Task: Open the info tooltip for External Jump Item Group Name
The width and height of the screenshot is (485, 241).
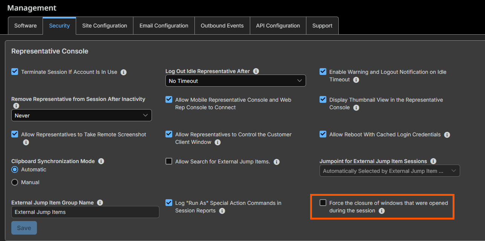Action: pos(100,203)
